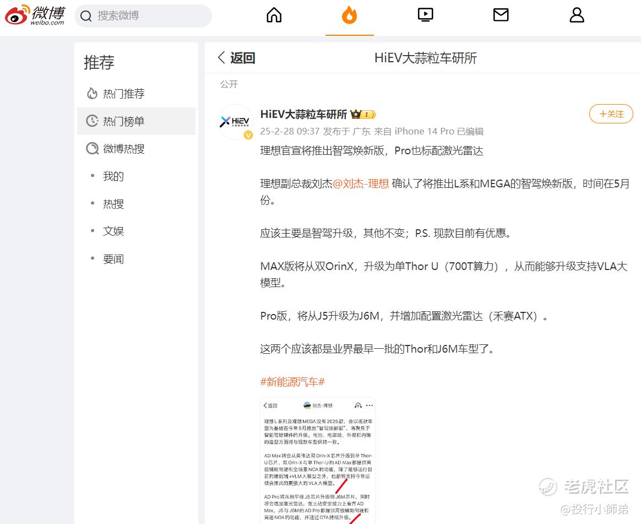Open 文娱 sidebar entry
This screenshot has width=641, height=524.
coord(113,231)
